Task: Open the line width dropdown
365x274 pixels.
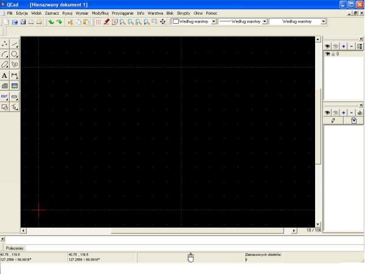Action: coord(243,22)
